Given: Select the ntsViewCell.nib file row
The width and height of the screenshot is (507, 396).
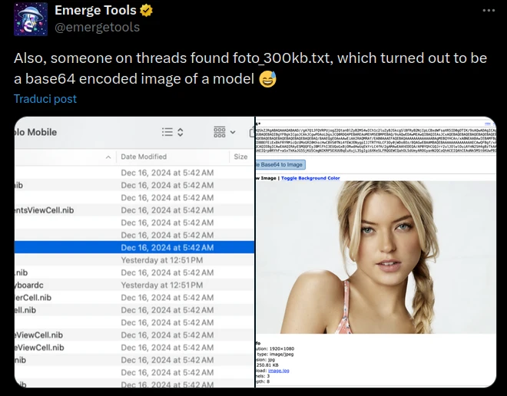Looking at the screenshot, I should [134, 210].
